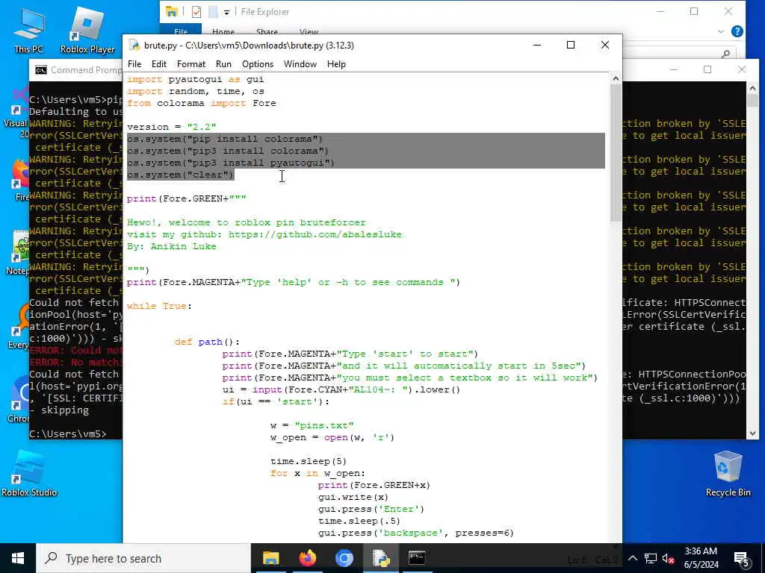This screenshot has height=573, width=765.
Task: Click the 'def path():' line
Action: [x=207, y=342]
